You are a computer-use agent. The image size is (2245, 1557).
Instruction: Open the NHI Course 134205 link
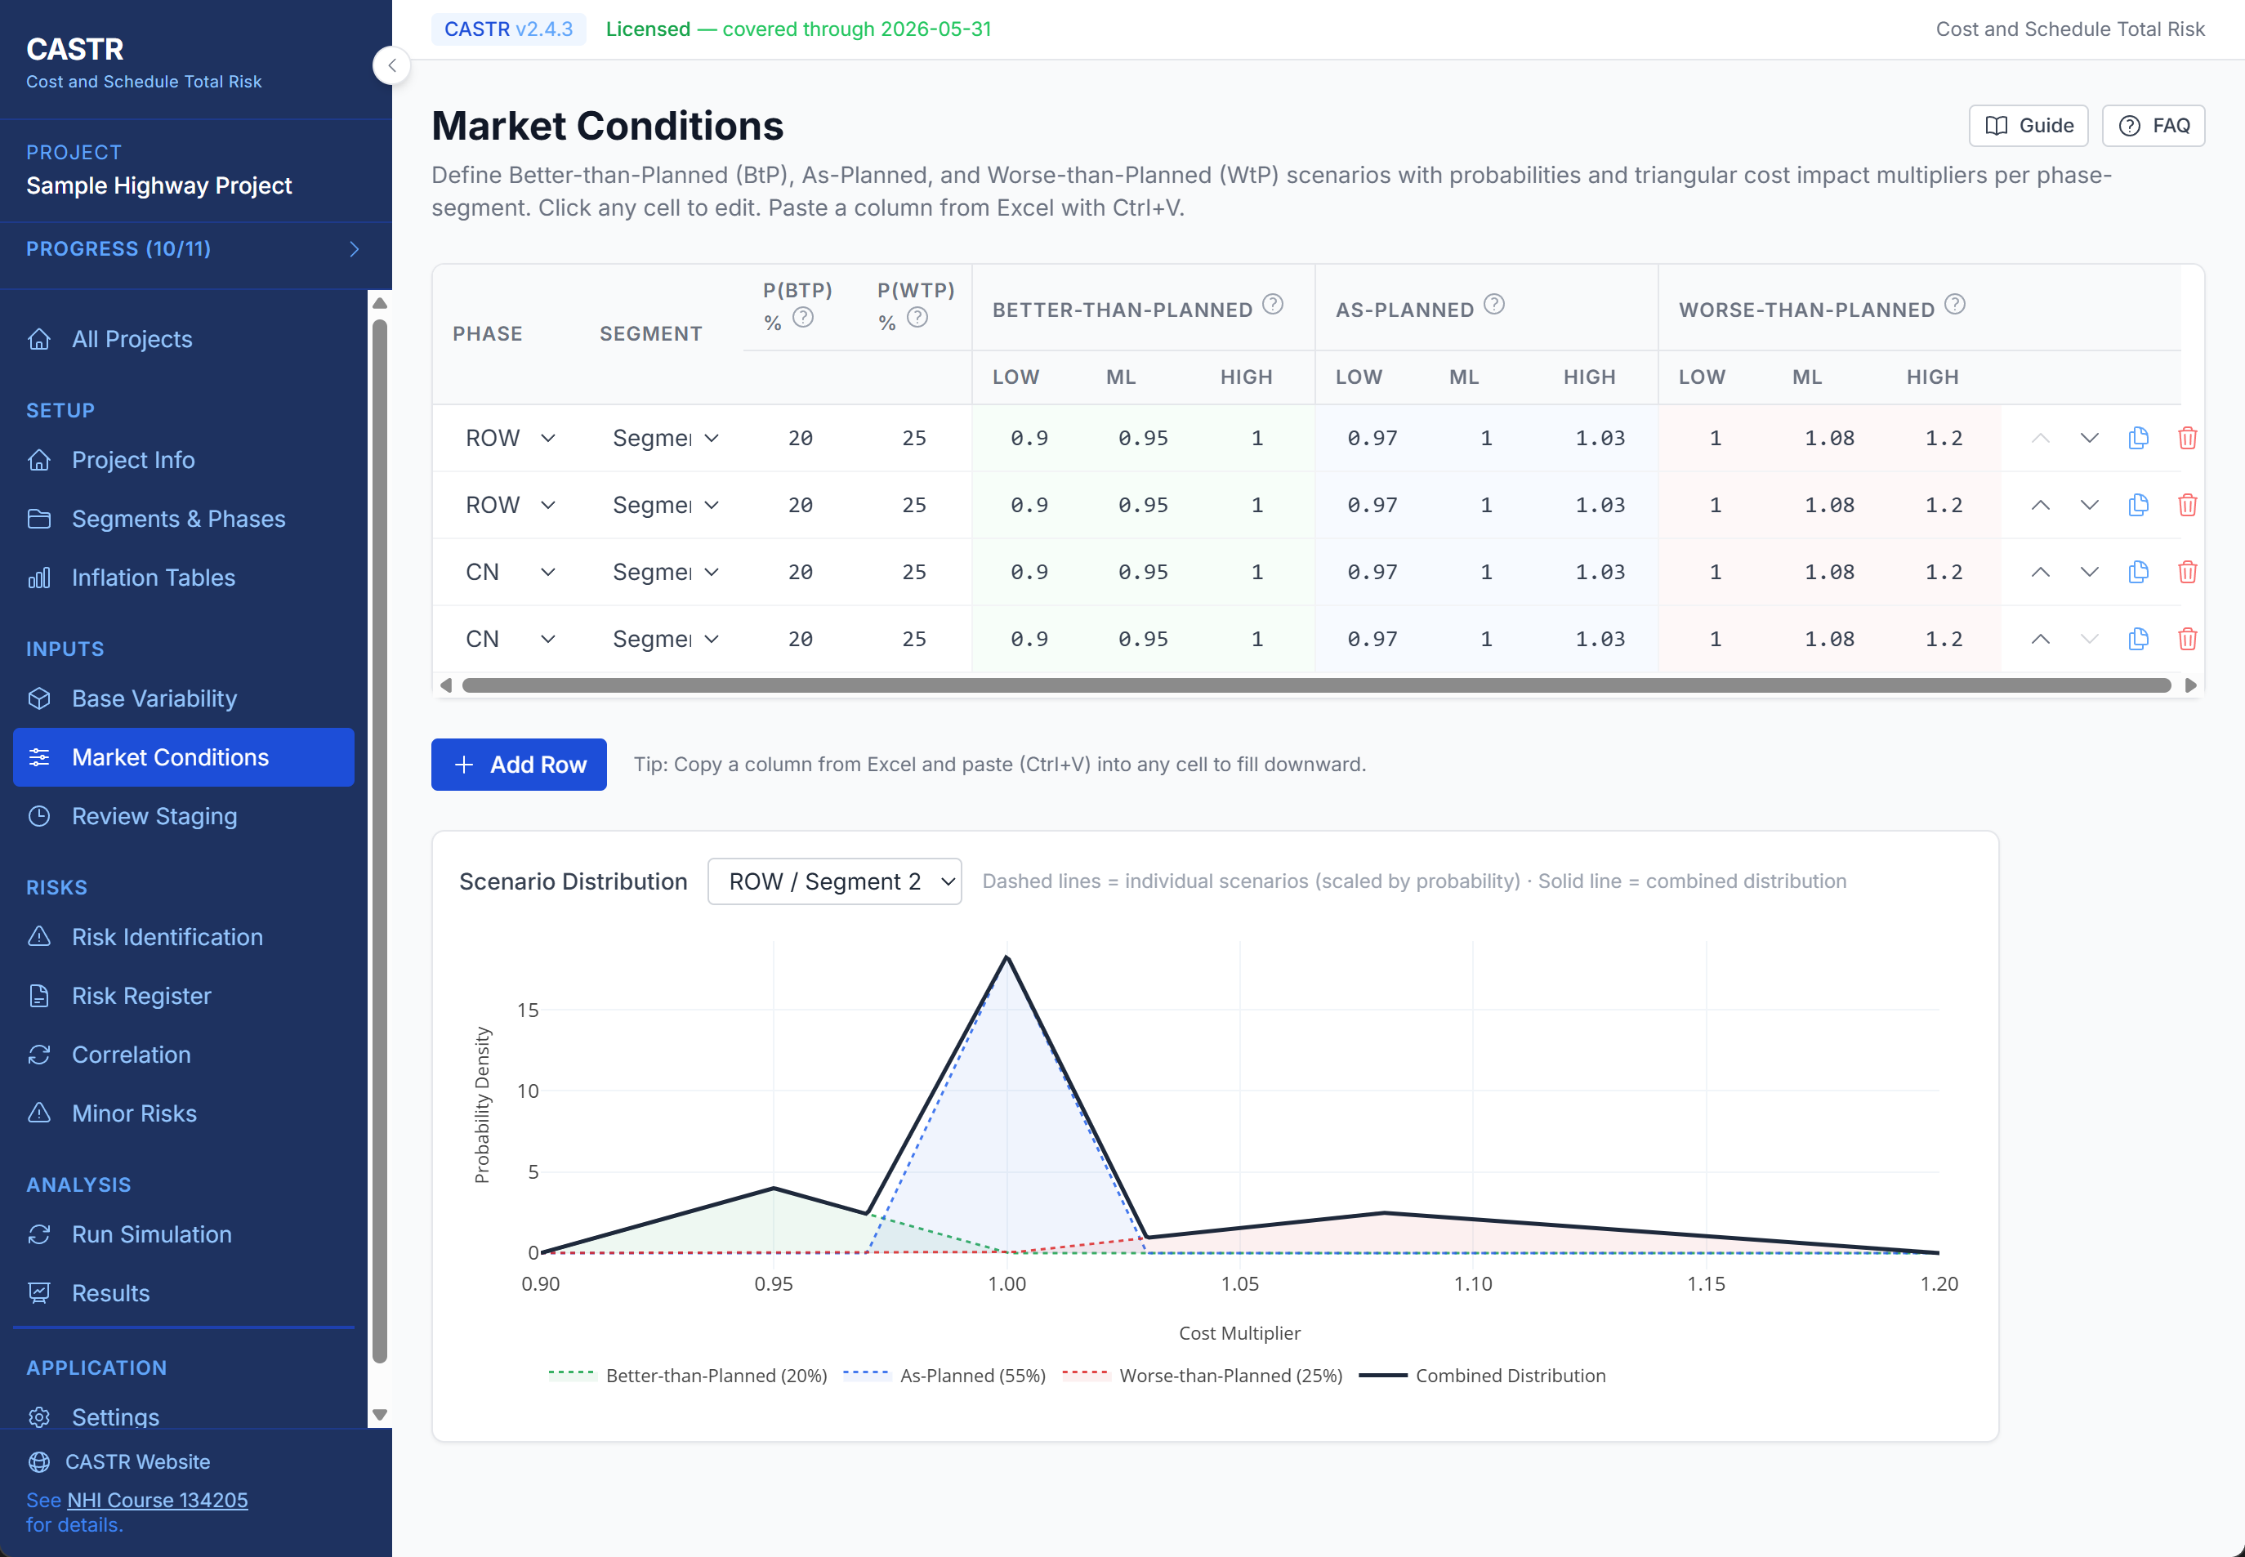[x=157, y=1500]
